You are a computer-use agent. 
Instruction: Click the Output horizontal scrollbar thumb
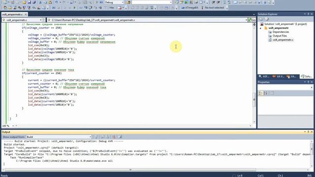[130, 170]
